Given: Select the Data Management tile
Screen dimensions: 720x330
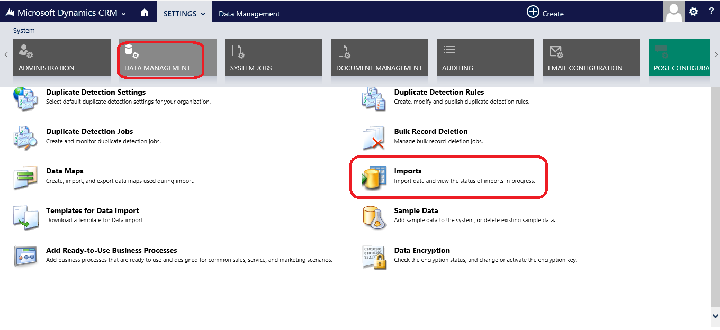Looking at the screenshot, I should [168, 57].
